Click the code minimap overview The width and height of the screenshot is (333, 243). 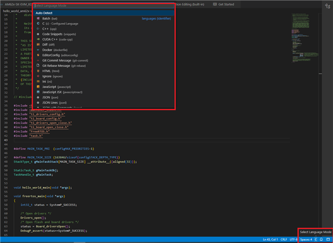click(x=305, y=38)
